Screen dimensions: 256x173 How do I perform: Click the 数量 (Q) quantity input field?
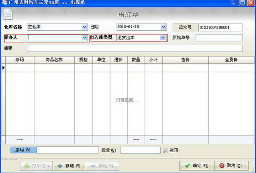140,150
